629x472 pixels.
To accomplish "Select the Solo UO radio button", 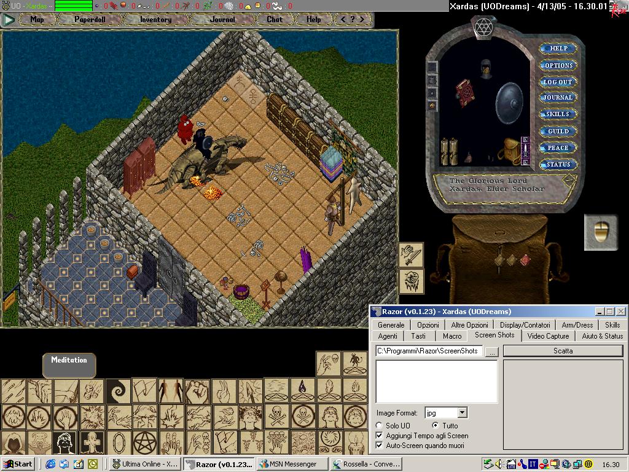I will 379,425.
